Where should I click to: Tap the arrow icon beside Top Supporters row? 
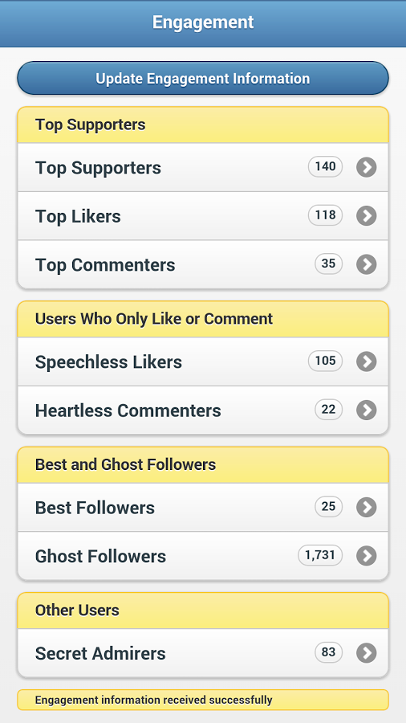click(367, 167)
